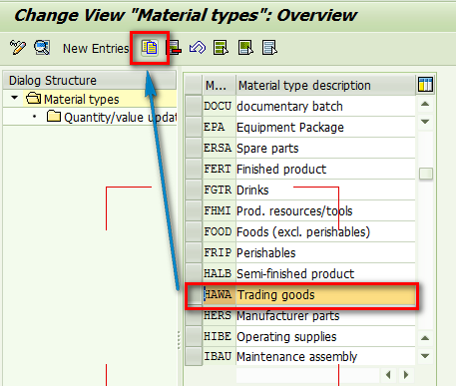Image resolution: width=456 pixels, height=386 pixels.
Task: Select the row marker for FERT
Action: click(x=194, y=169)
